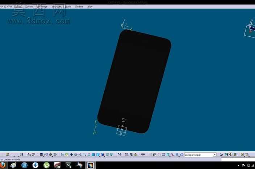This screenshot has height=169, width=255.
Task: Click the design table icon after the comment bubble
Action: tap(41, 155)
